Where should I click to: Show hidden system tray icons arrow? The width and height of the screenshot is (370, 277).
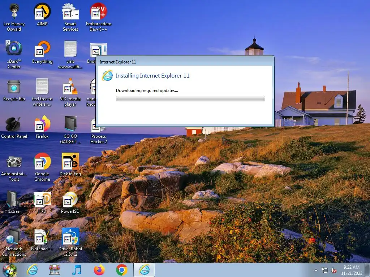316,270
